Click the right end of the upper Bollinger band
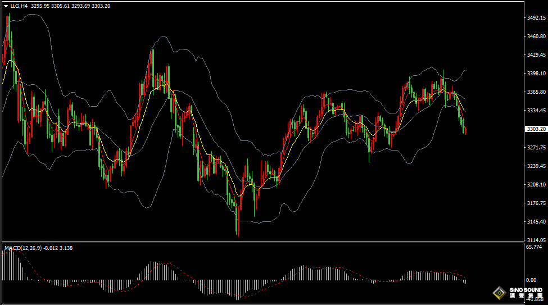 [x=465, y=70]
